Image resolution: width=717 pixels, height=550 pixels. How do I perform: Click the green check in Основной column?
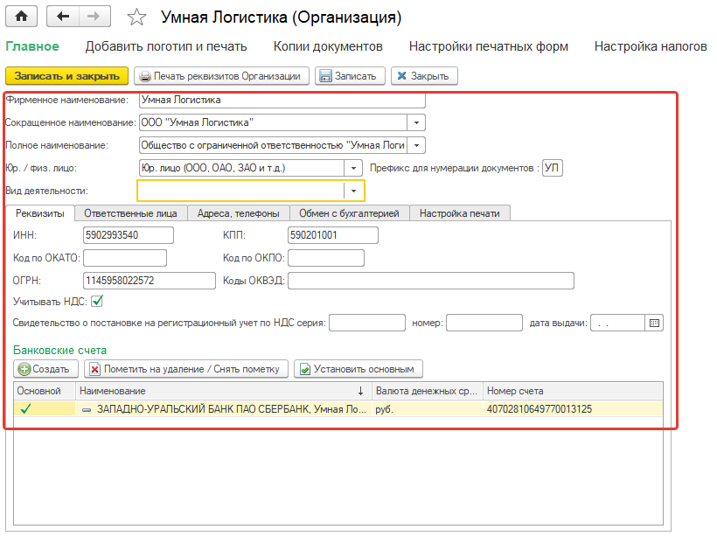(x=25, y=408)
